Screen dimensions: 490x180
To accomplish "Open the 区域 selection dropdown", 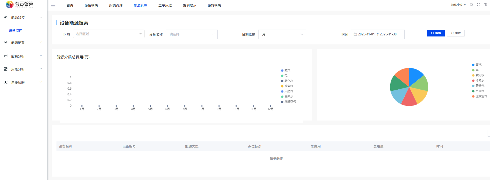I will 108,34.
